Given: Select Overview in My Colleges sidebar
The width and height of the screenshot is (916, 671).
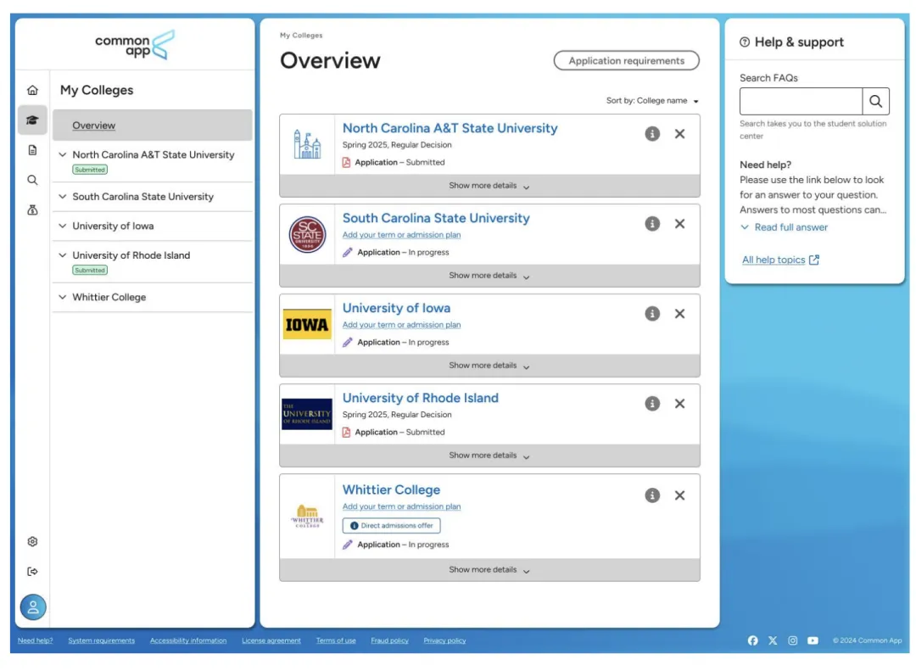Looking at the screenshot, I should (153, 125).
